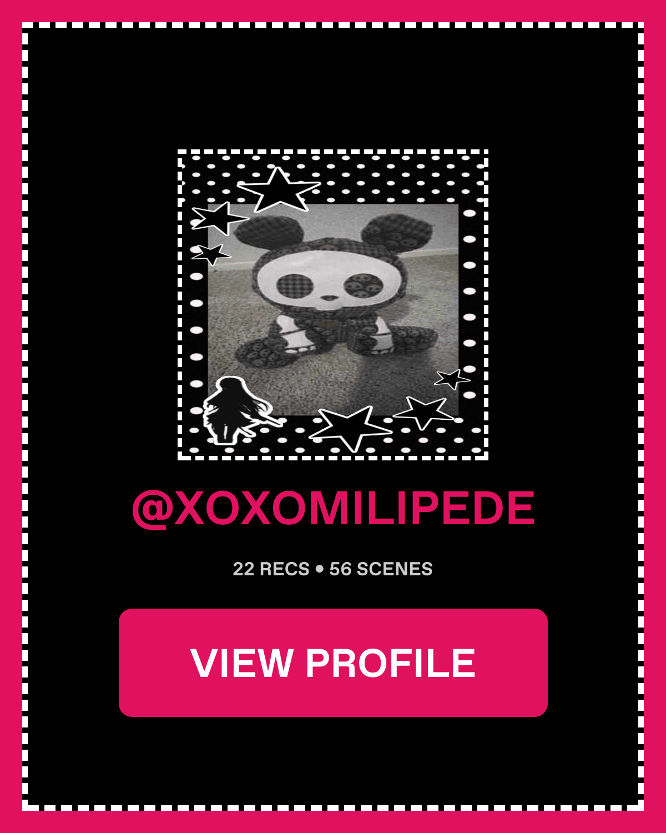Viewport: 666px width, 833px height.
Task: Tap the tiny star on avatar's right edge
Action: click(452, 379)
